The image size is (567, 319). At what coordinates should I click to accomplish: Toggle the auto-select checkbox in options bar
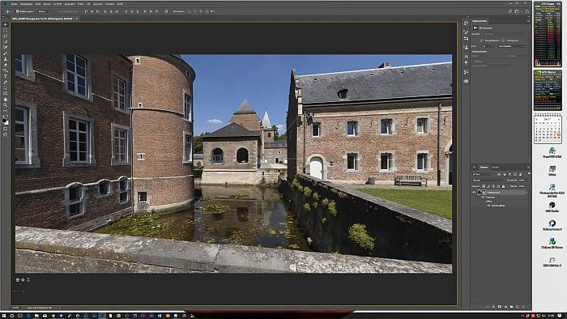pyautogui.click(x=17, y=11)
